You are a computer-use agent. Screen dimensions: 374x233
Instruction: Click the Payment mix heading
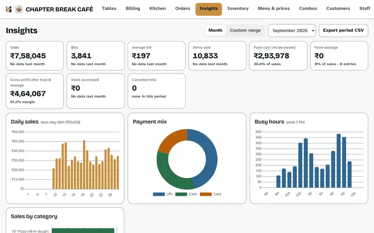click(150, 122)
